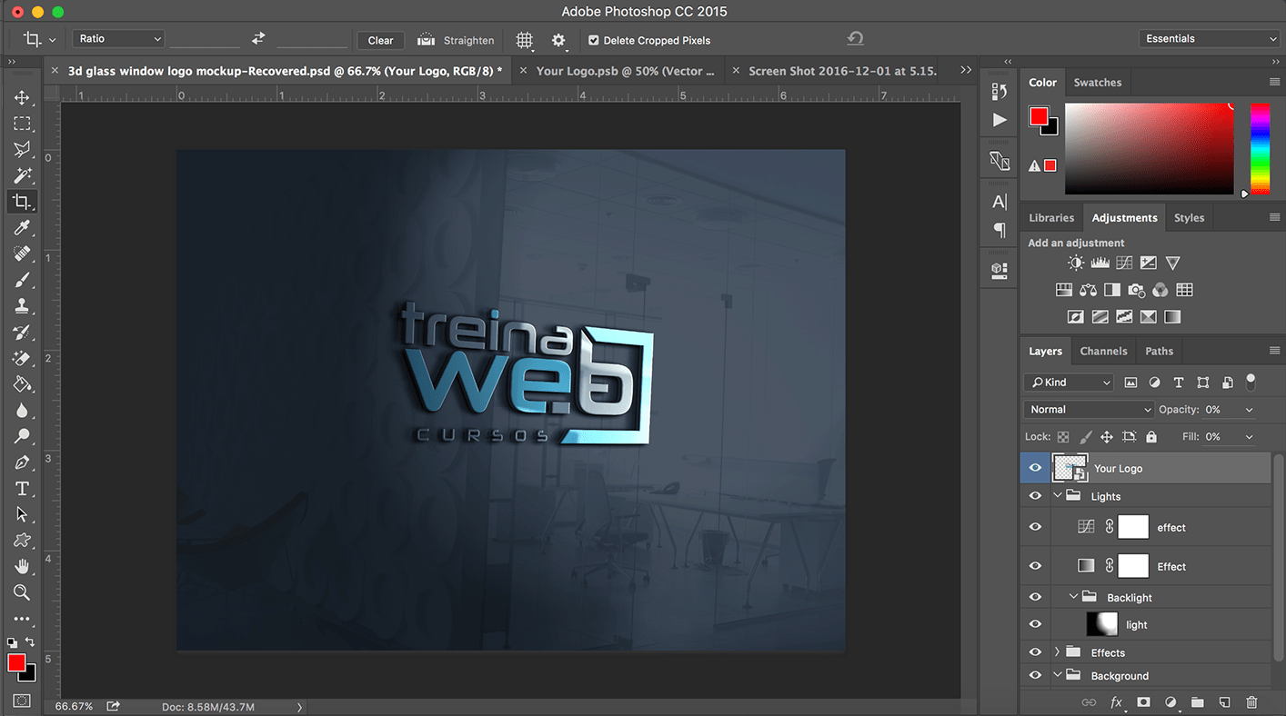Click the Clear button

click(380, 40)
